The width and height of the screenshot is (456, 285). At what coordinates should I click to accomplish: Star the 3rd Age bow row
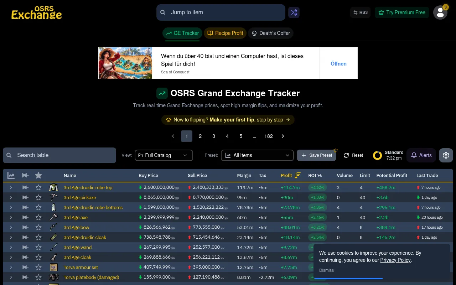(x=38, y=227)
